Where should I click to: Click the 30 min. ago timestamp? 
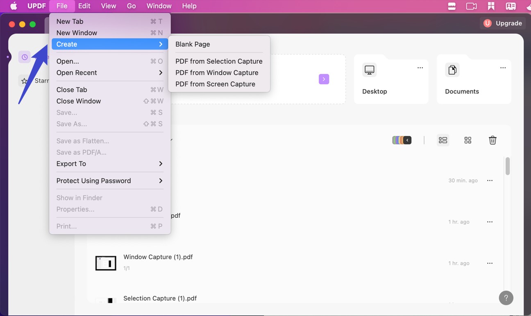pyautogui.click(x=463, y=181)
